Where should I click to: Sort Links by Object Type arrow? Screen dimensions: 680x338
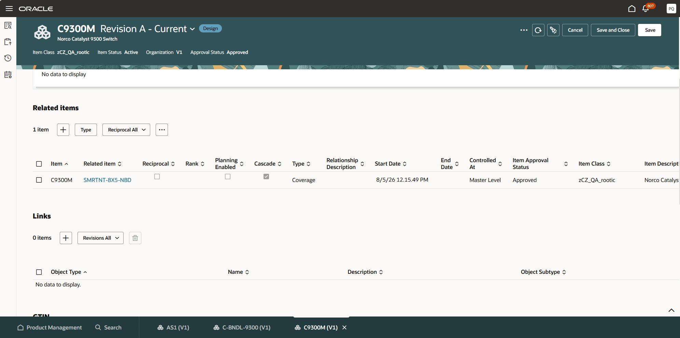(85, 272)
